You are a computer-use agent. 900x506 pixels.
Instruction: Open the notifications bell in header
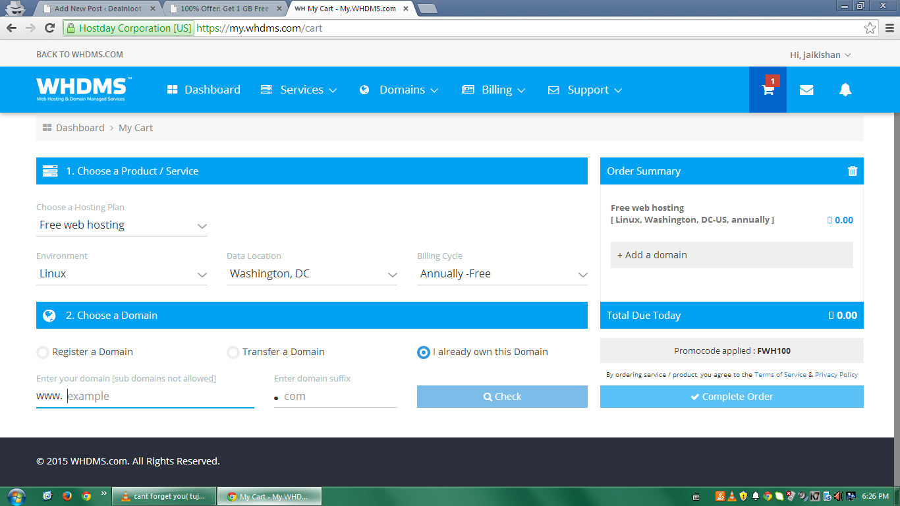click(845, 90)
